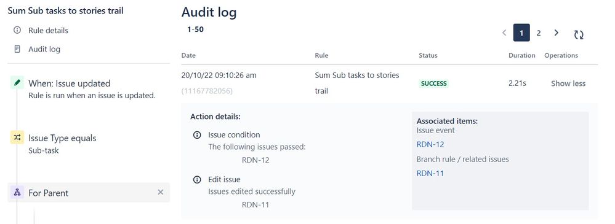Viewport: 615px width, 224px height.
Task: Open the RDN-12 issue event link
Action: (430, 145)
